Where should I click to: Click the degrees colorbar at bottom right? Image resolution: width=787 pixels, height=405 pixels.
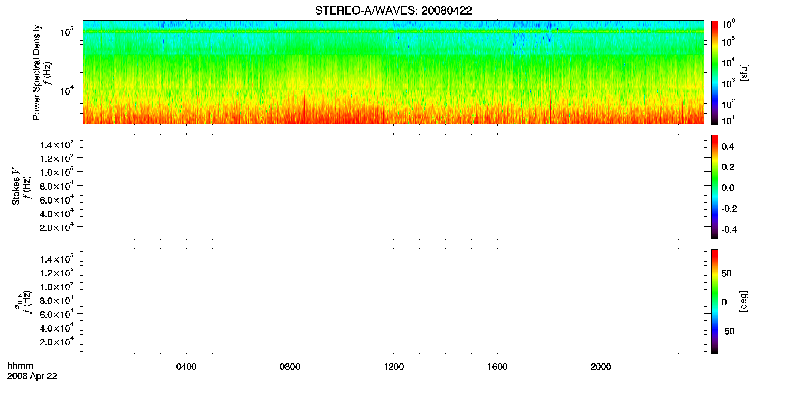pos(715,301)
